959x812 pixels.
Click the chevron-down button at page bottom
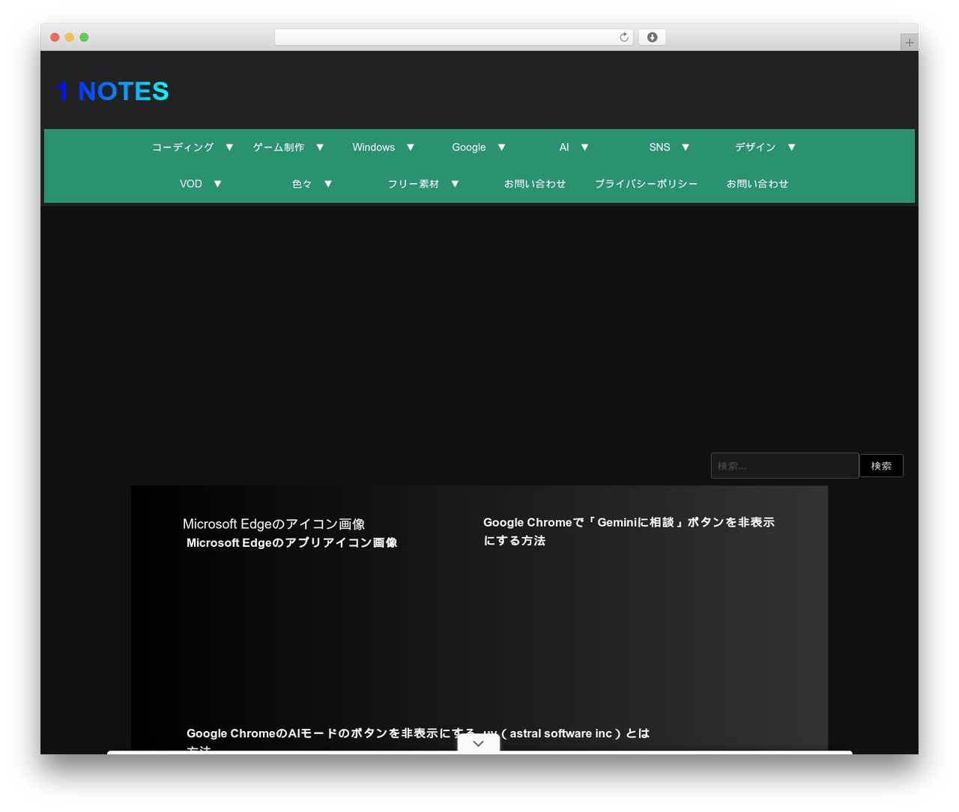coord(479,743)
